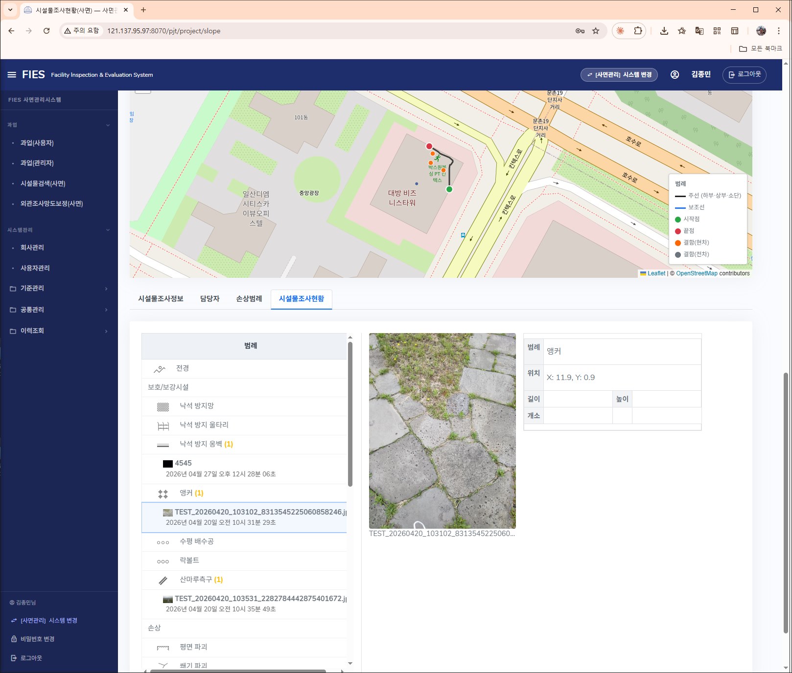This screenshot has height=673, width=792.
Task: Click the [사면관리] 시스템 변경 header button
Action: coord(619,75)
